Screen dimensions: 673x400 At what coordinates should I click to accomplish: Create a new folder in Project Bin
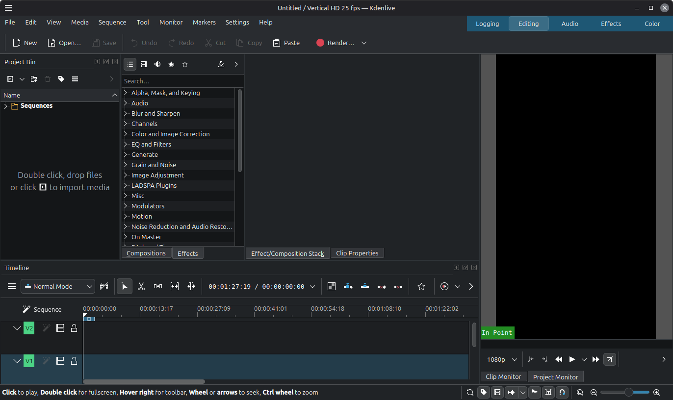pyautogui.click(x=34, y=79)
